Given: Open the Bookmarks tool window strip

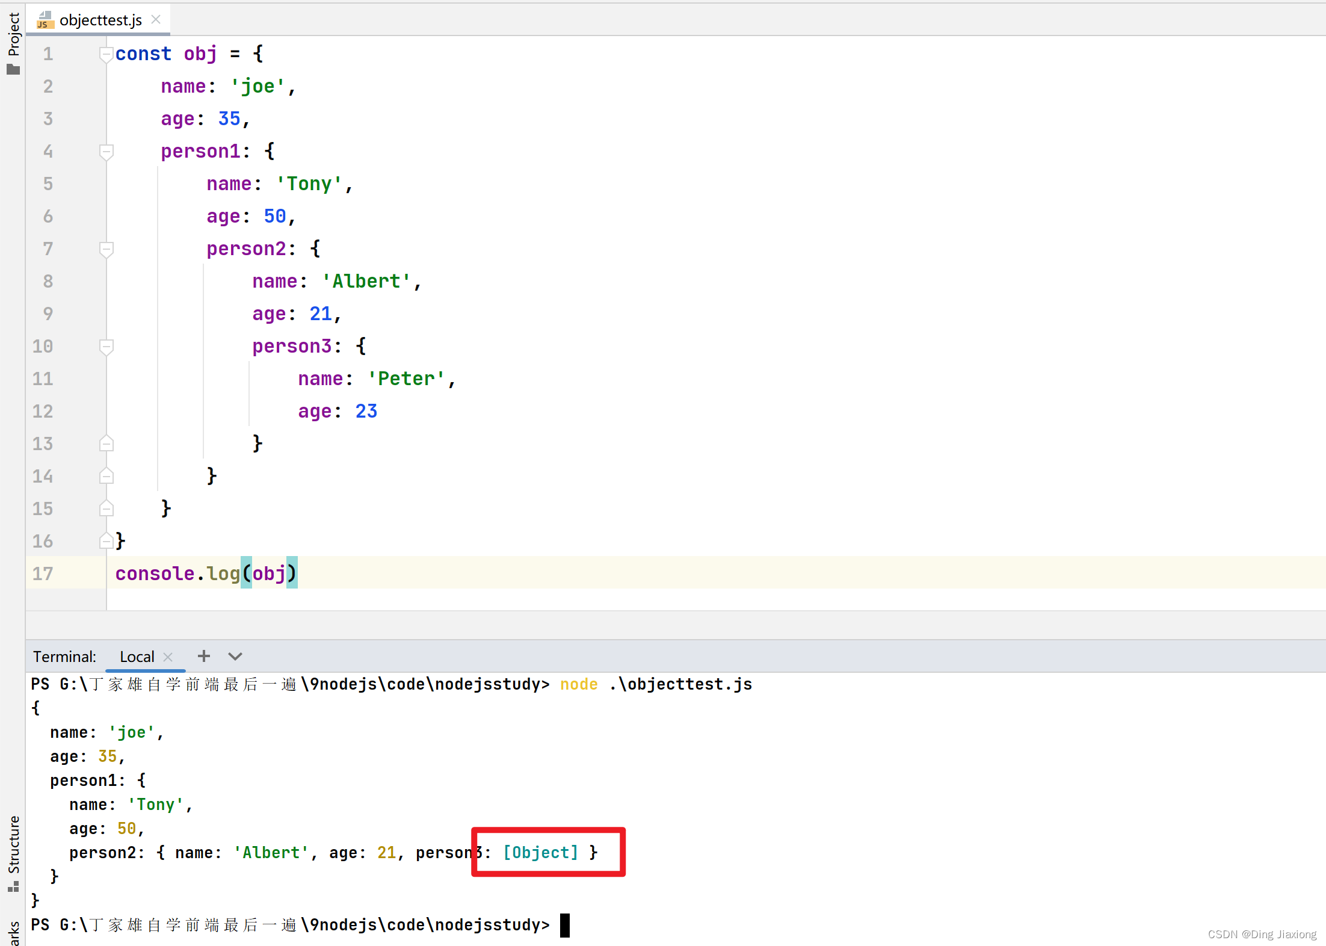Looking at the screenshot, I should (13, 933).
